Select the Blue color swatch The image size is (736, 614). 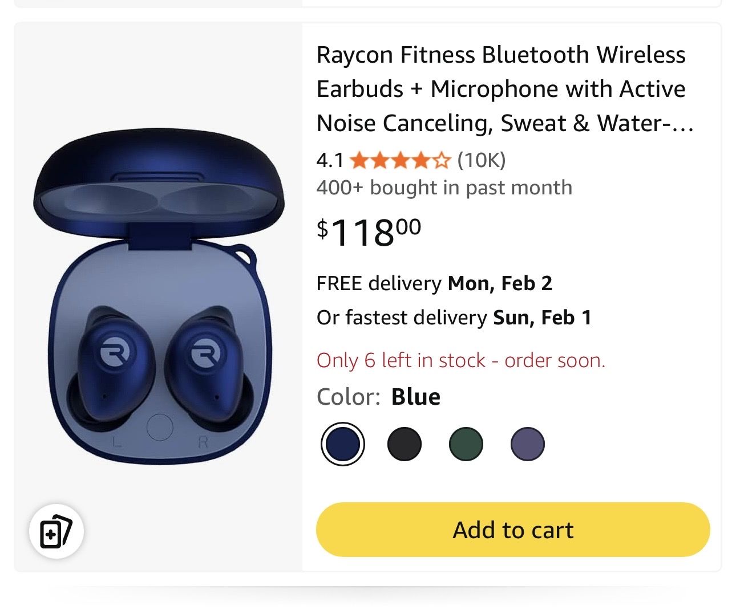click(342, 444)
